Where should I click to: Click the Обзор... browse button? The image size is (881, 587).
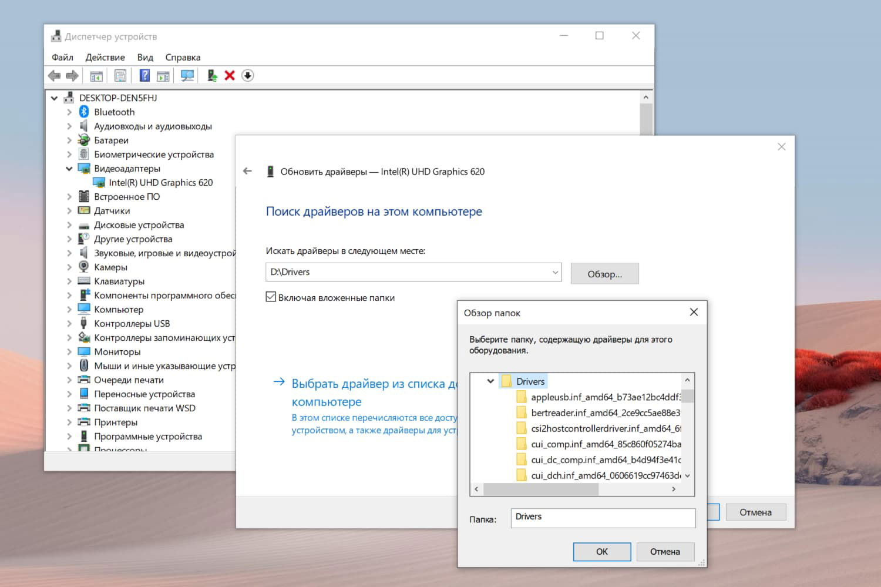(604, 274)
